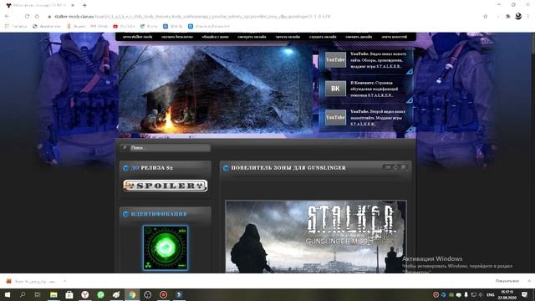Open File Explorer from taskbar

click(x=53, y=294)
